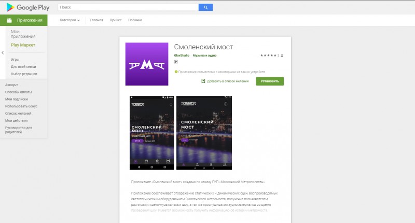
Task: Select Play Маркет in sidebar
Action: click(x=23, y=45)
